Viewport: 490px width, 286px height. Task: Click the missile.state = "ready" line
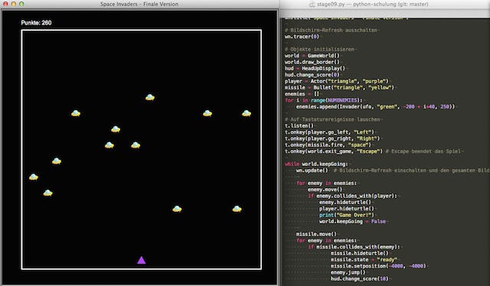(x=364, y=260)
